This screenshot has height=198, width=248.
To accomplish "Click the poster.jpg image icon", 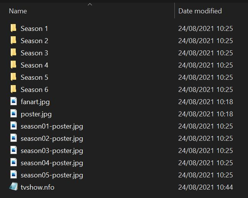I will pyautogui.click(x=13, y=114).
